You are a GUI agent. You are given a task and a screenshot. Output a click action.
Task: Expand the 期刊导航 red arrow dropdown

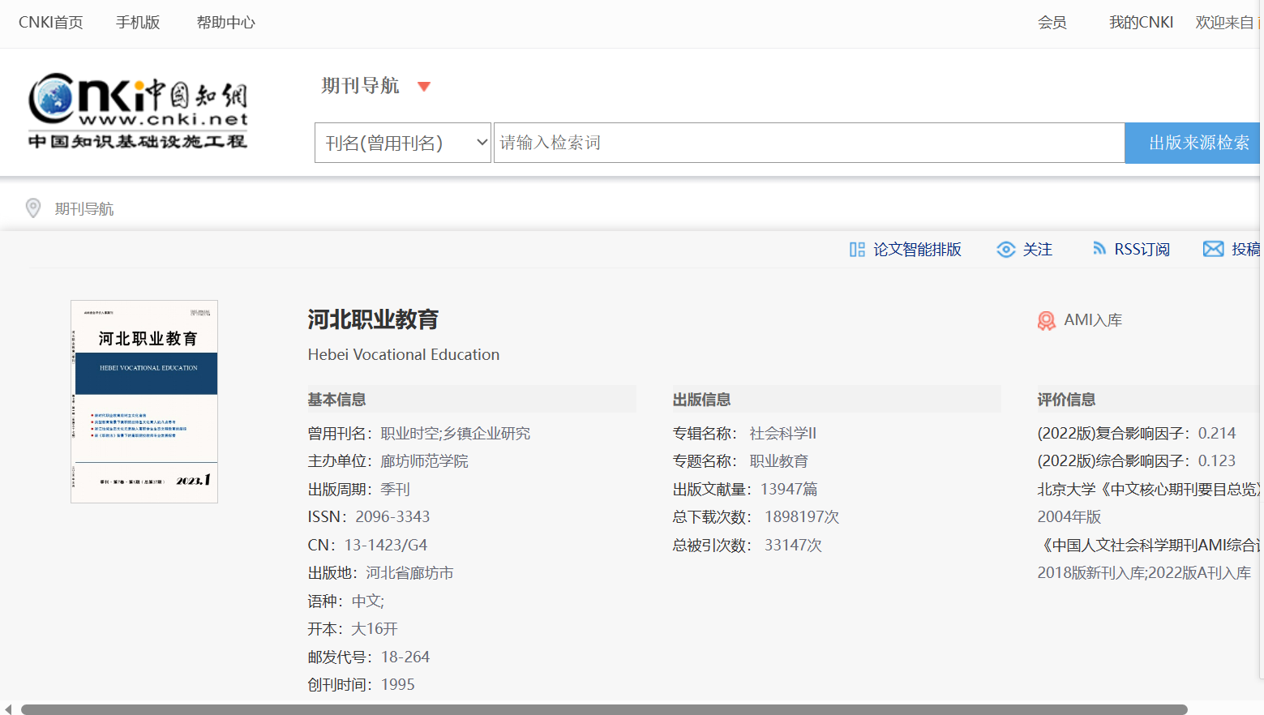[423, 87]
